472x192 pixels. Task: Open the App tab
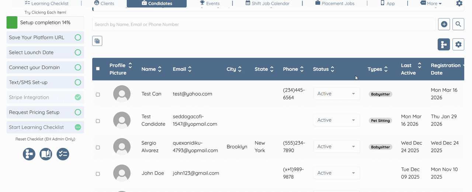point(388,3)
